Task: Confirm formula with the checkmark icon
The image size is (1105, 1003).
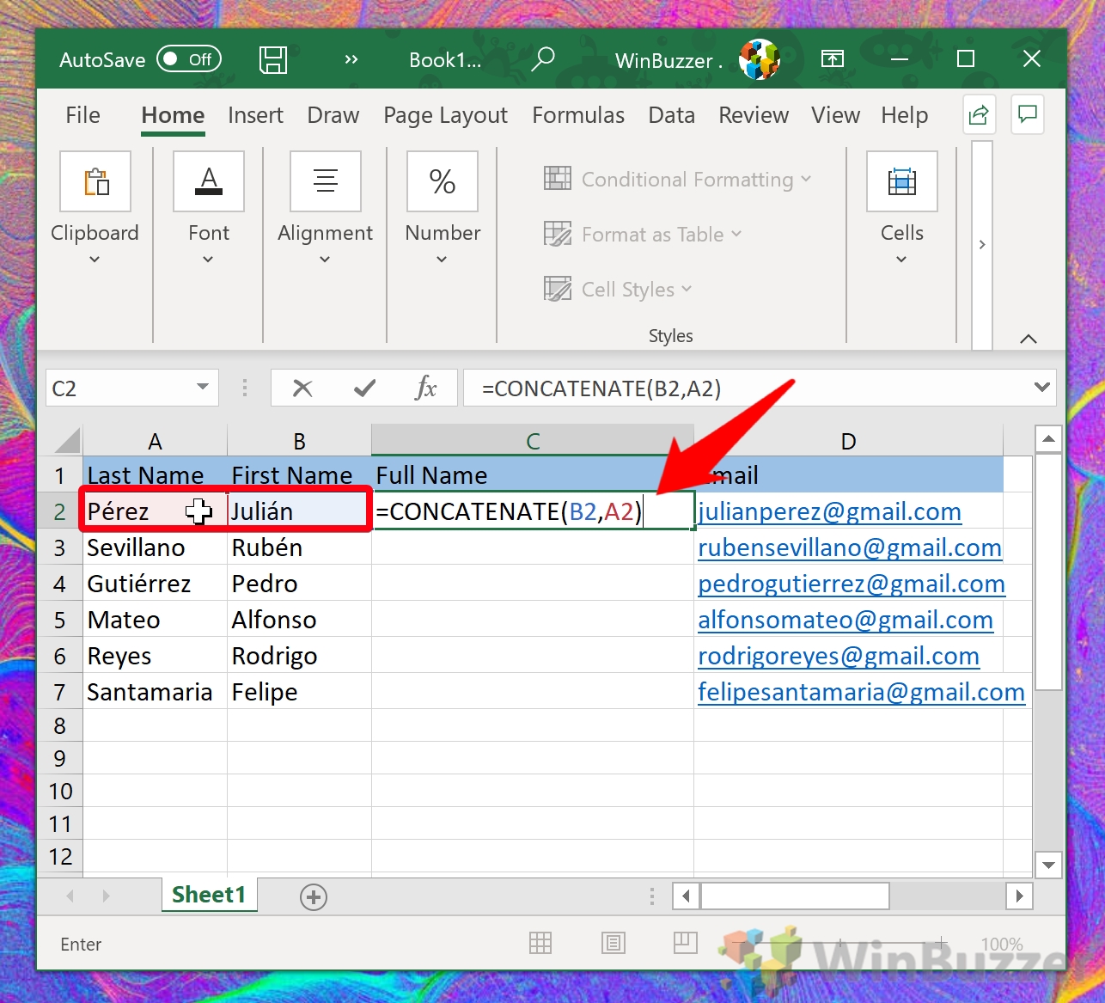Action: coord(364,388)
